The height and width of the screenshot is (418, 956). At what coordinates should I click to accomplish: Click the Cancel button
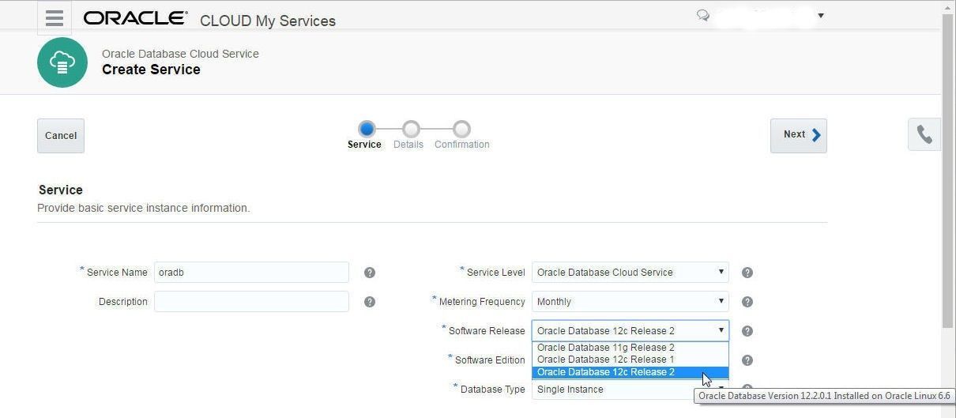pos(61,136)
